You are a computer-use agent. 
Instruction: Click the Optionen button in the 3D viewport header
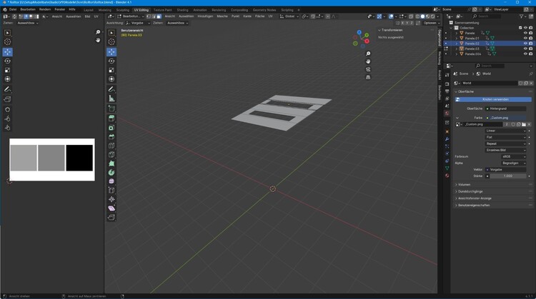[430, 23]
